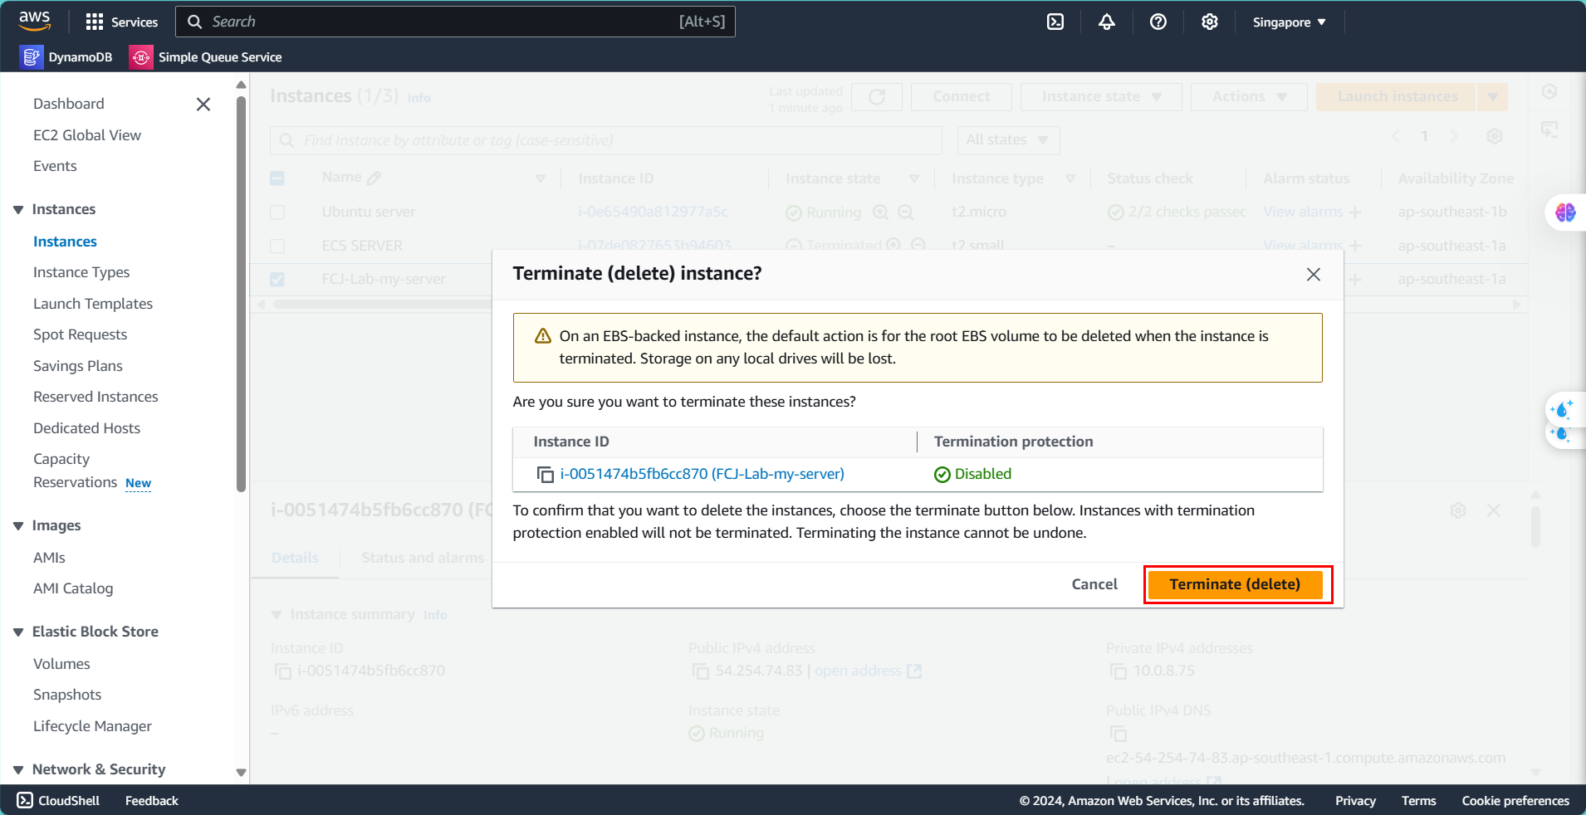
Task: Click the edit pencil next to Name column
Action: [x=374, y=178]
